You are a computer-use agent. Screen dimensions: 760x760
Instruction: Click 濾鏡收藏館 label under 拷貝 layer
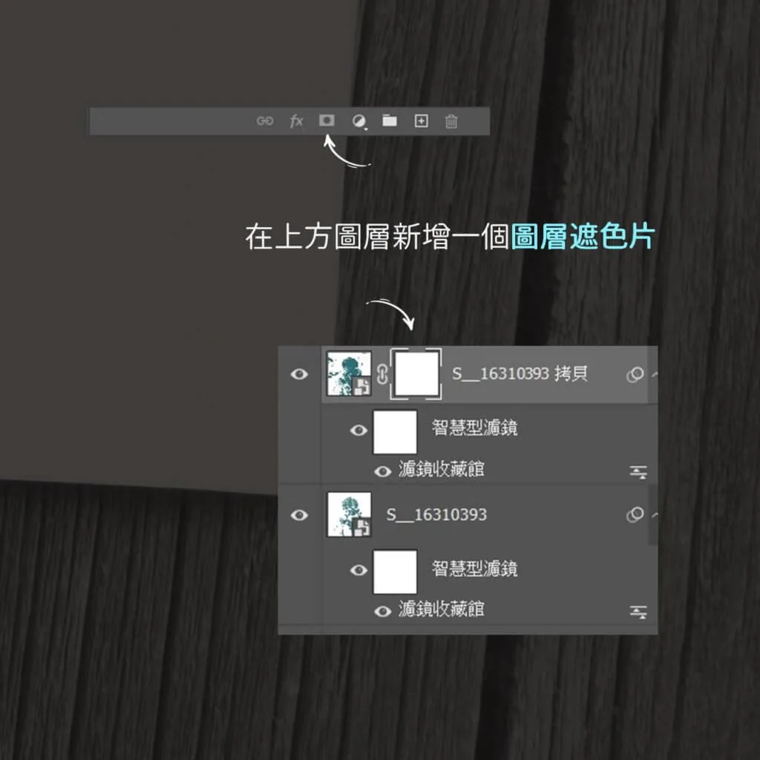[441, 469]
